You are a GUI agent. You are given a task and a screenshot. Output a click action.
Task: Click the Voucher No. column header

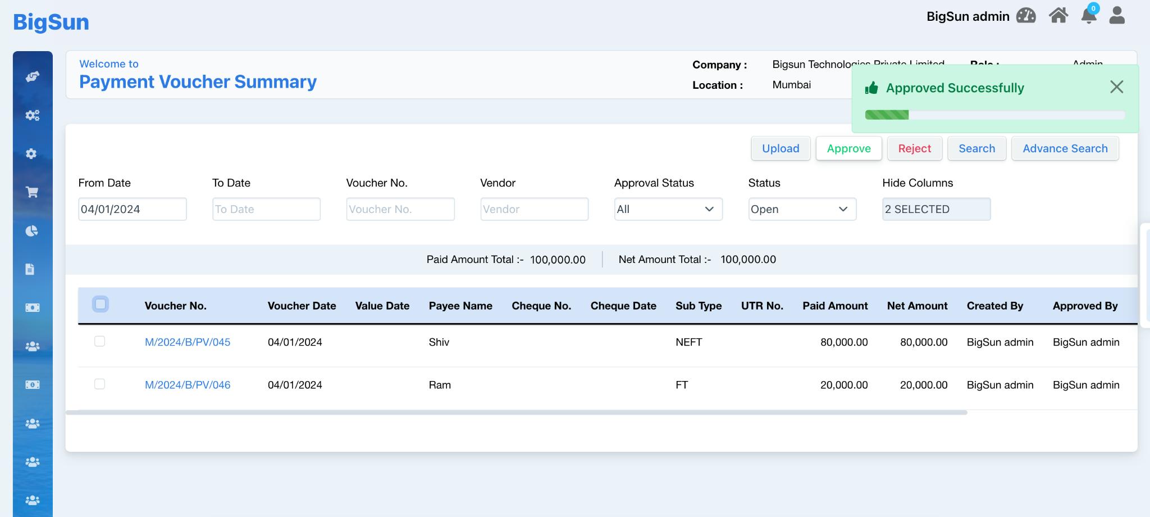pyautogui.click(x=176, y=306)
